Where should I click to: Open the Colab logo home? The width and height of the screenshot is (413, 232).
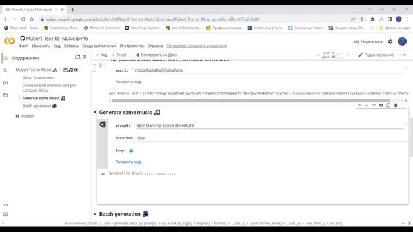tap(10, 41)
